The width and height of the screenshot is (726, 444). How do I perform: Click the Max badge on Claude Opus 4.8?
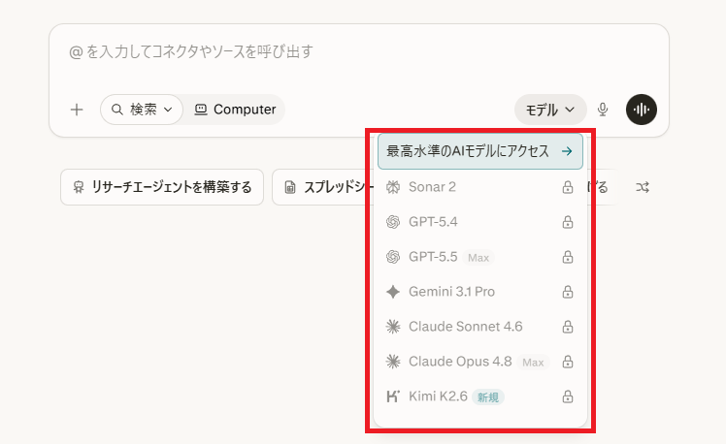pos(533,363)
